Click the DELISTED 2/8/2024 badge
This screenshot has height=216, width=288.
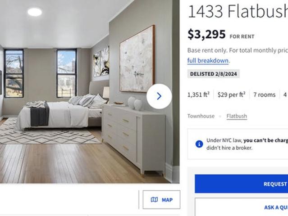pyautogui.click(x=214, y=74)
